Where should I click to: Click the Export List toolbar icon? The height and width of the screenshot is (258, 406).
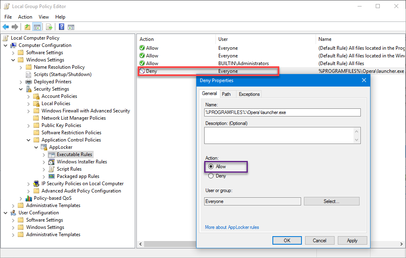(x=49, y=27)
